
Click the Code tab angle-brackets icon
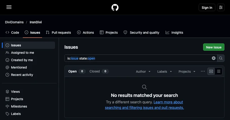(x=7, y=32)
